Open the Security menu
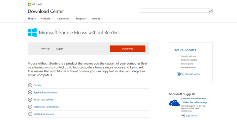 (x=97, y=19)
